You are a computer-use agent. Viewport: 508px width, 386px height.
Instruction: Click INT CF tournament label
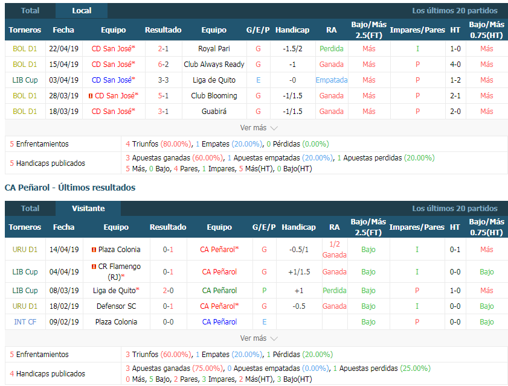pos(25,322)
